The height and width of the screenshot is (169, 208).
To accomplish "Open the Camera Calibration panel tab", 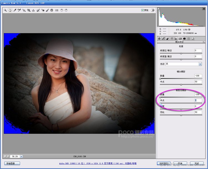I will click(184, 39).
